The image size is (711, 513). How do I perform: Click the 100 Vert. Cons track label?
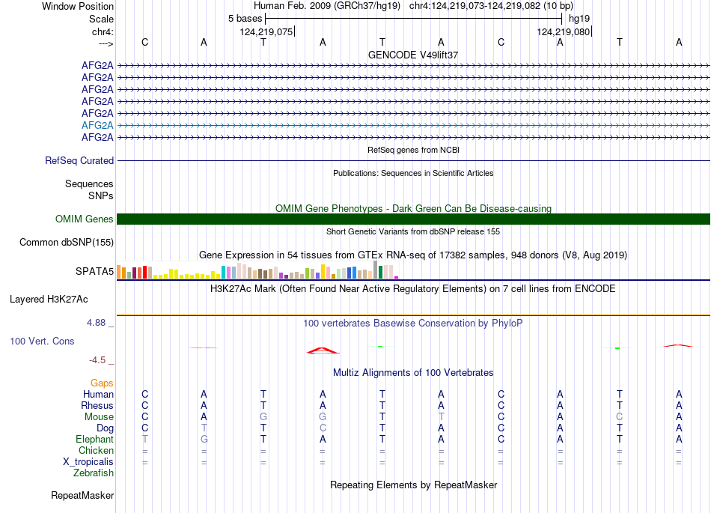(42, 341)
